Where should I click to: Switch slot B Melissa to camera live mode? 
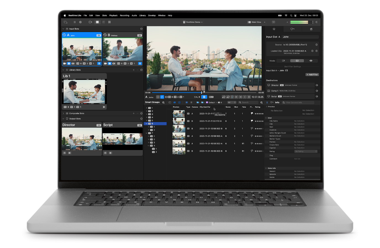click(105, 63)
